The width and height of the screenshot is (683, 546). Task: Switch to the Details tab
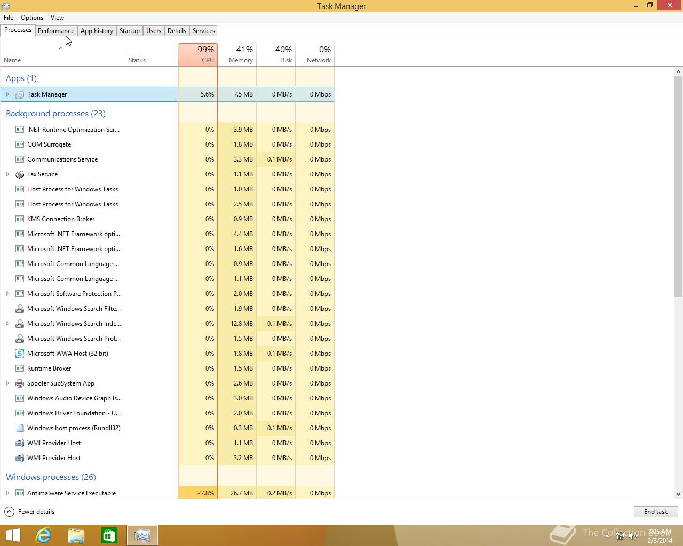177,31
